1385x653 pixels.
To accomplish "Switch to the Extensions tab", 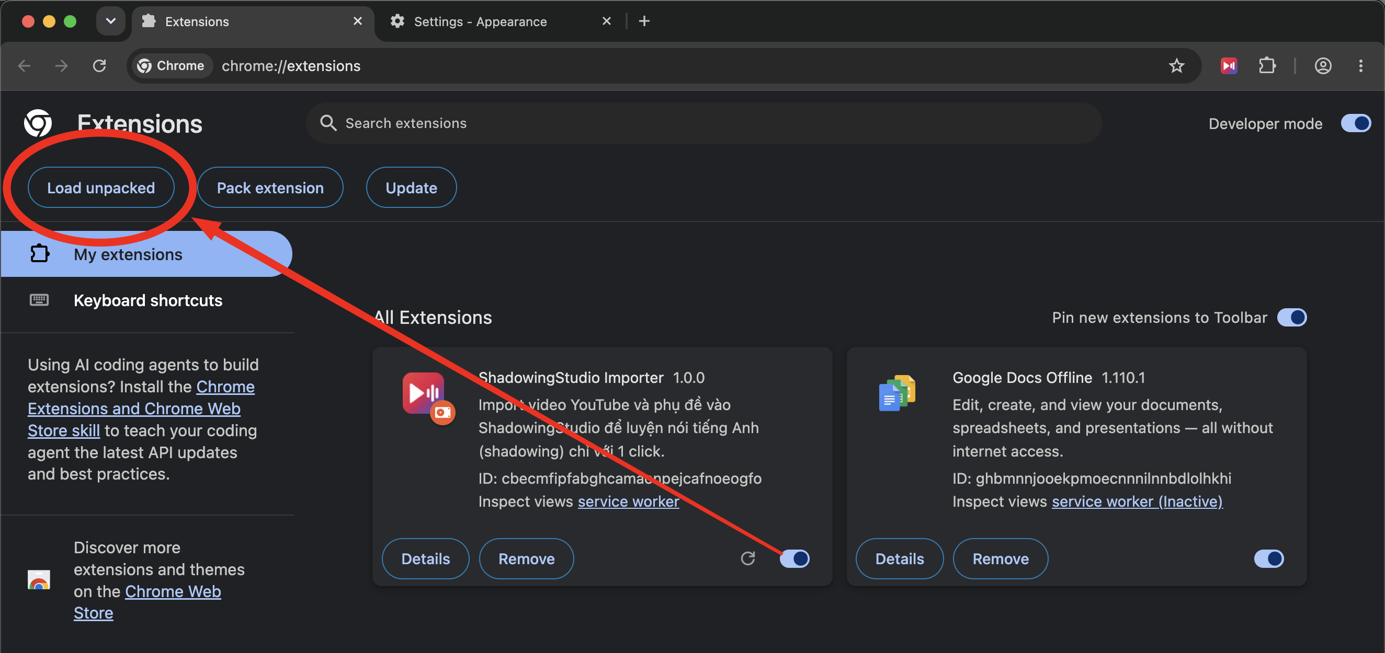I will point(253,21).
